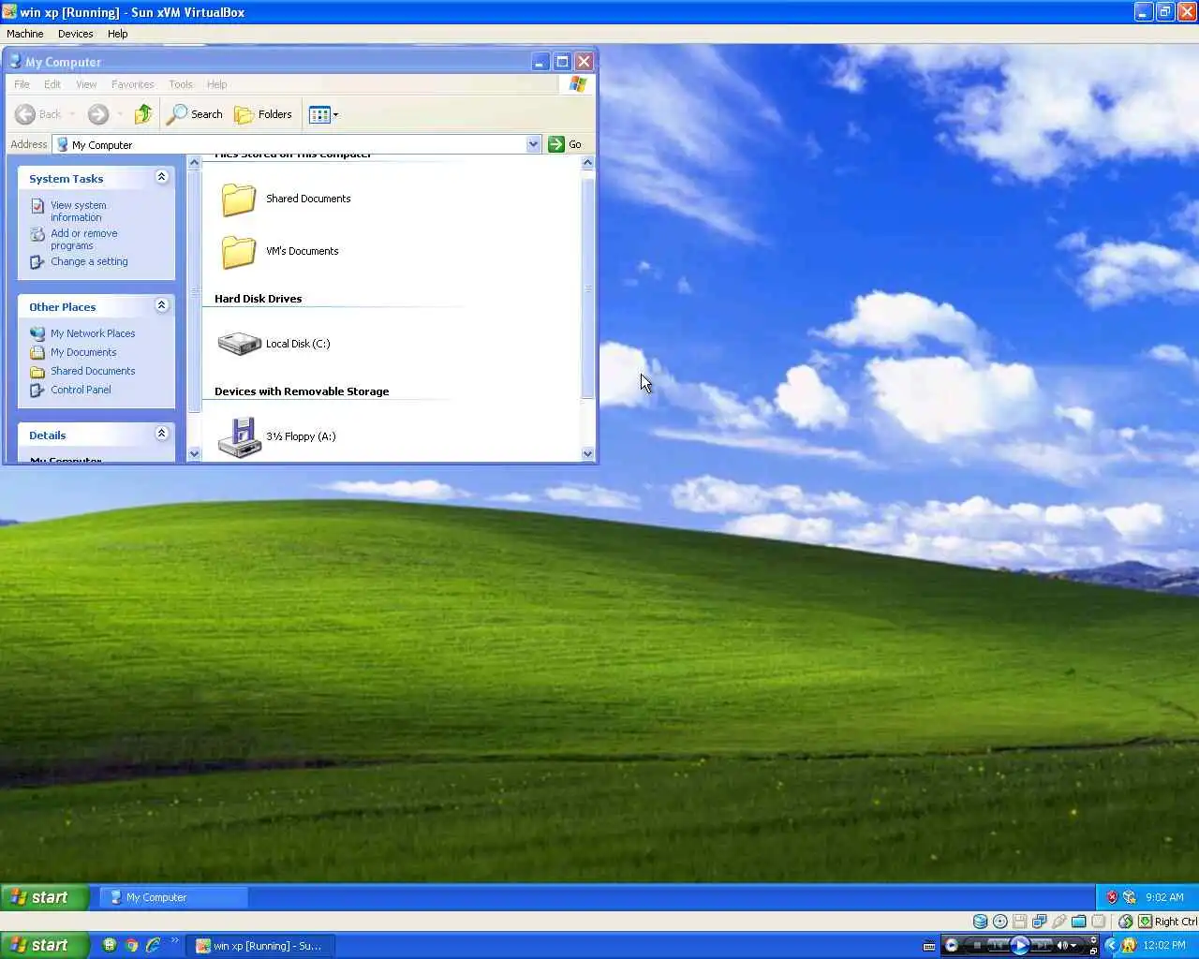Click the green quick launch icon
This screenshot has width=1199, height=959.
[110, 945]
